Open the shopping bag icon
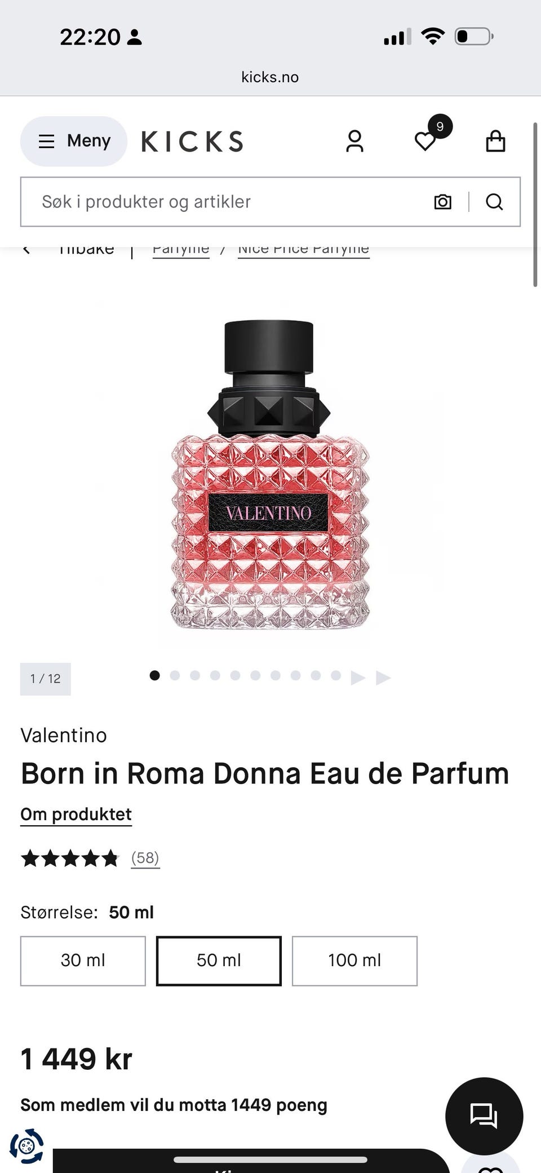 (x=495, y=141)
